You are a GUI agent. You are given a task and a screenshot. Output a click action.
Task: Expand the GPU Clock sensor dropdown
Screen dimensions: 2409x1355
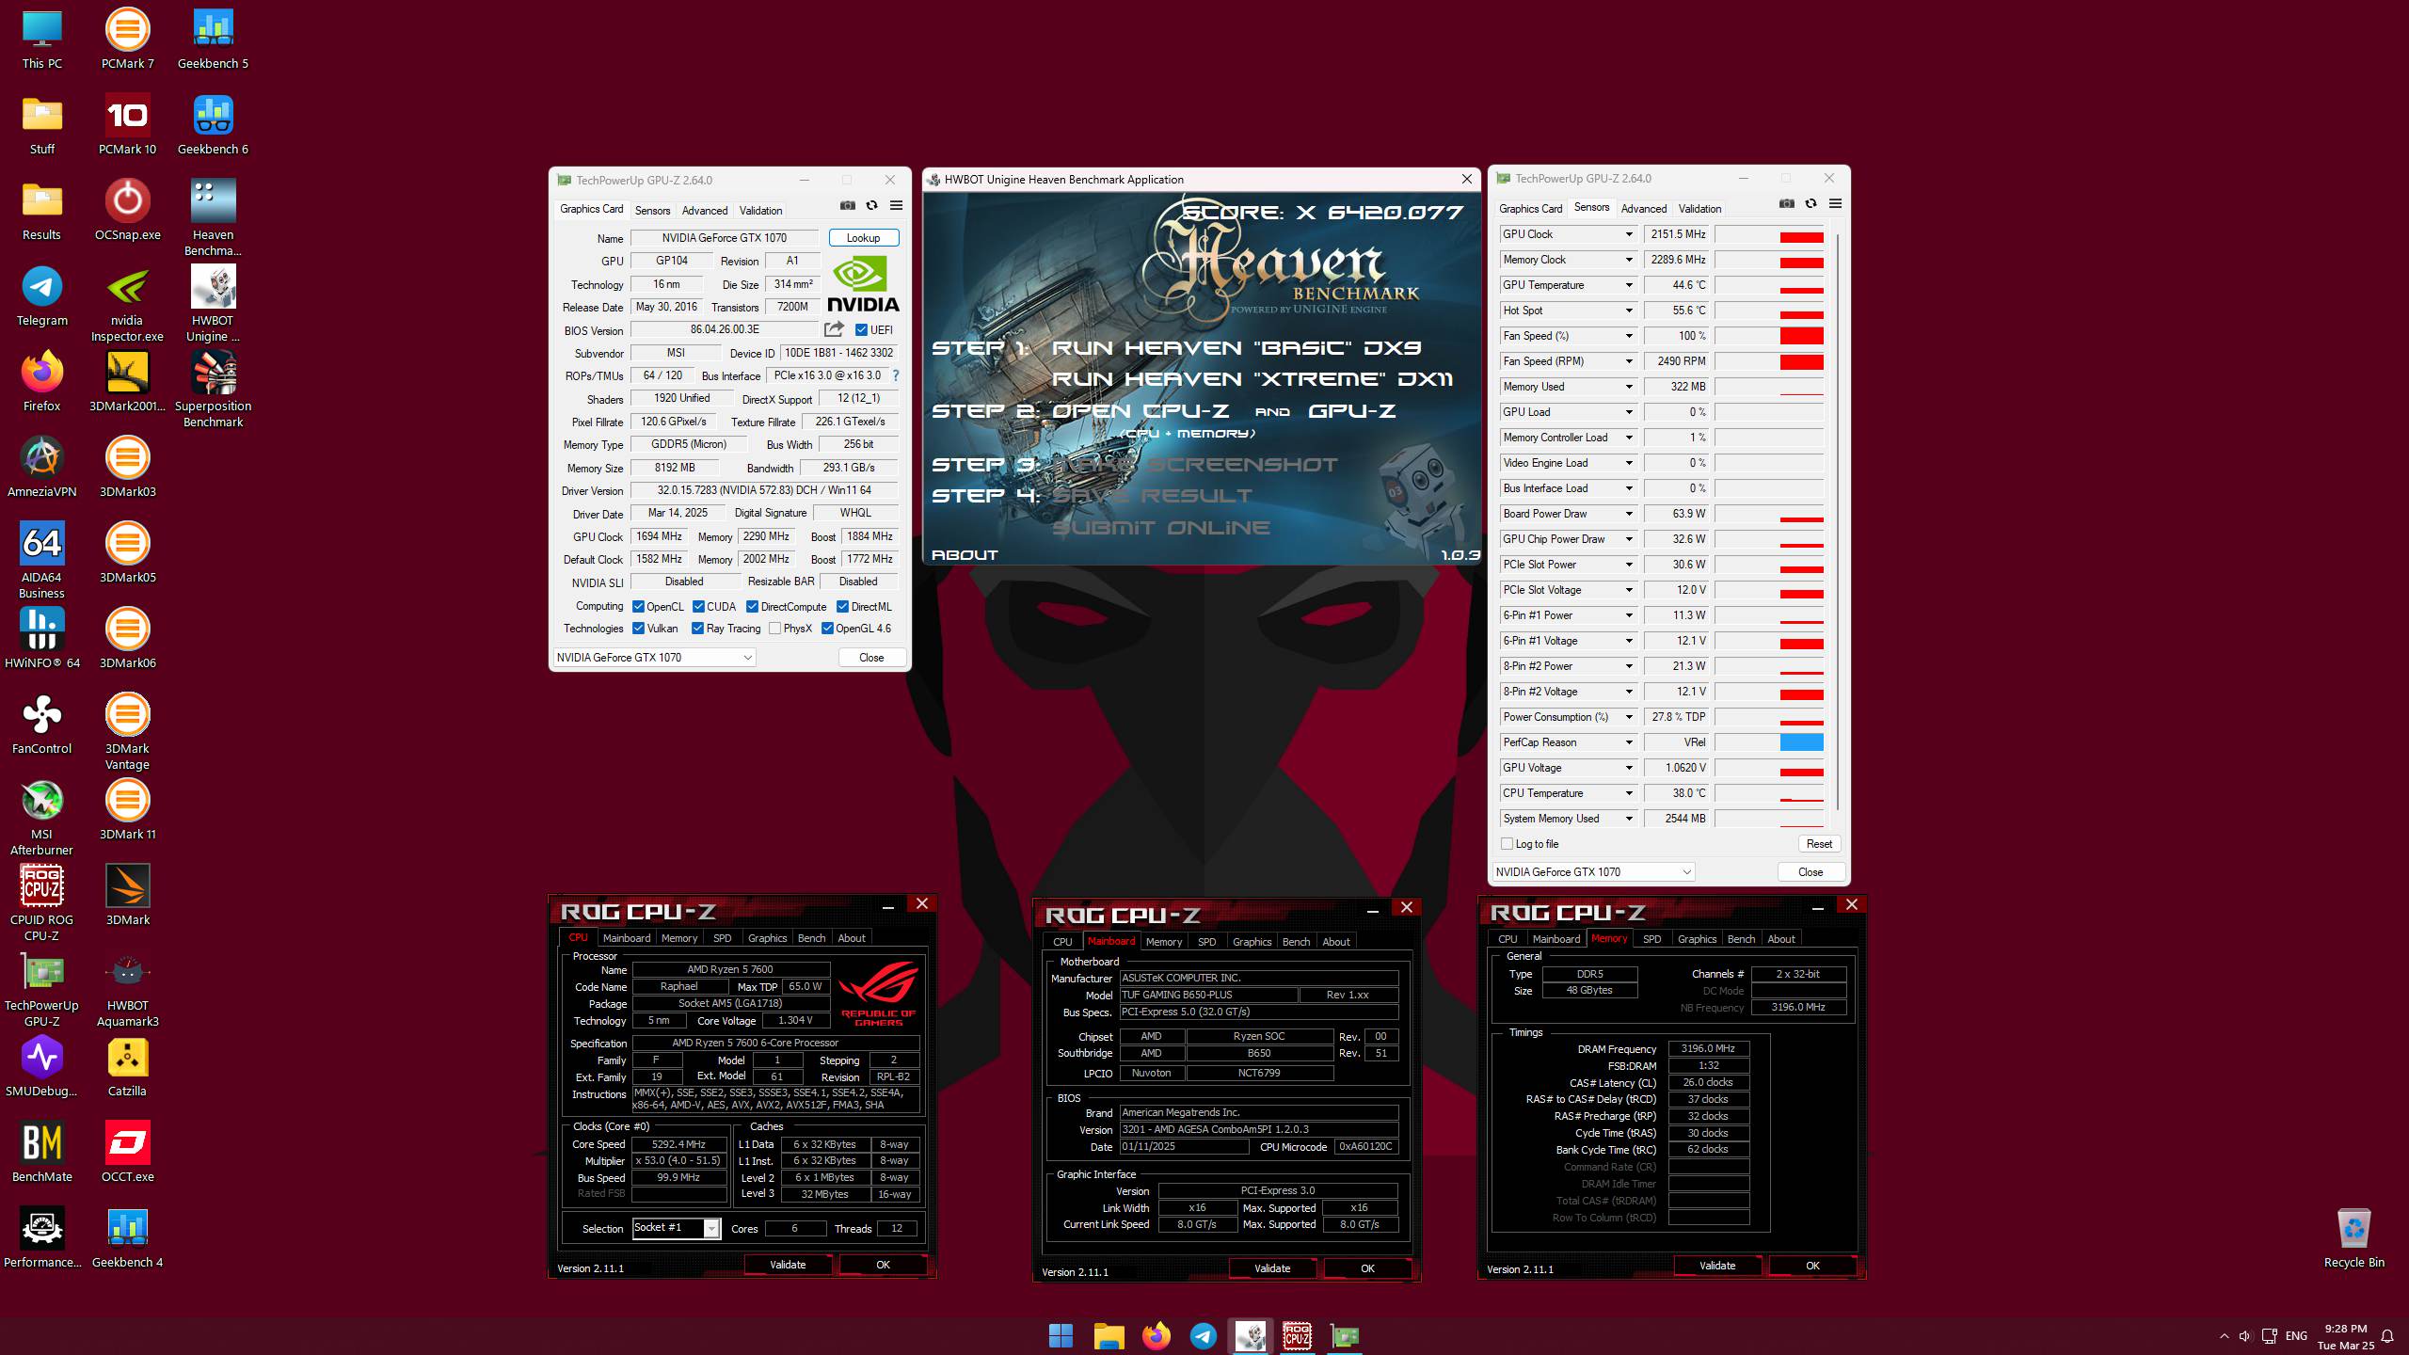pyautogui.click(x=1629, y=234)
